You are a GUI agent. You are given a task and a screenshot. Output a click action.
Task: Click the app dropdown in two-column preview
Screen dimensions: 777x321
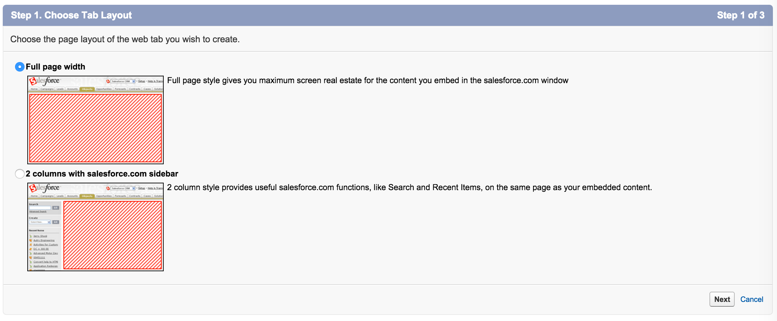[123, 188]
